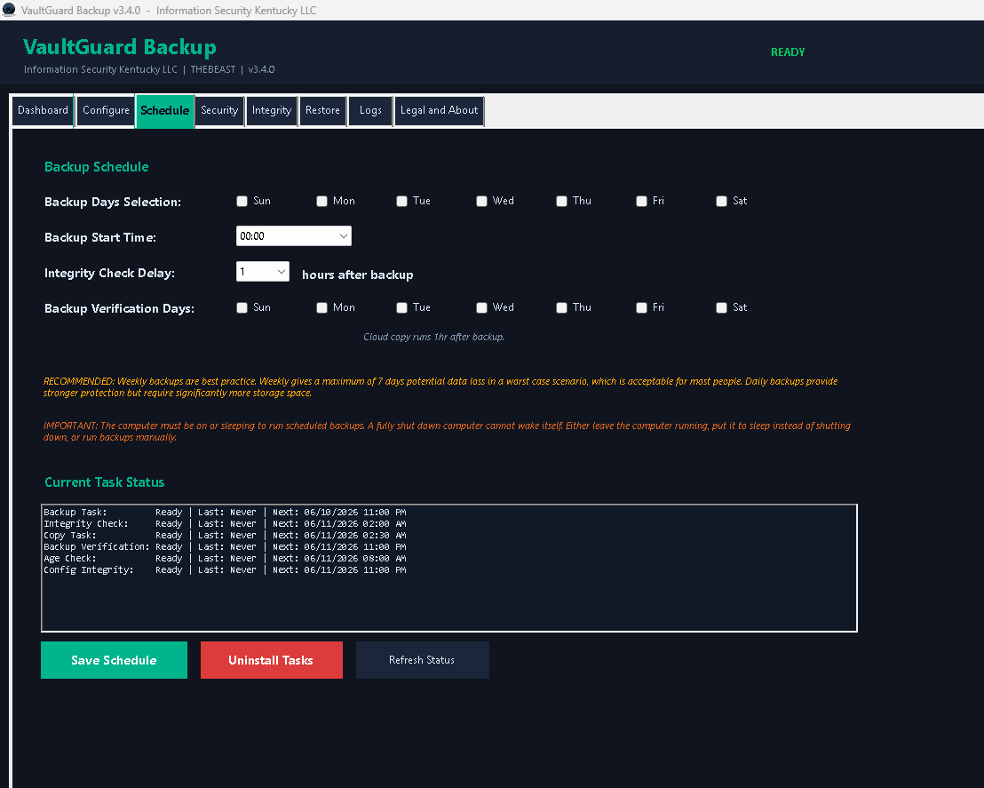The width and height of the screenshot is (984, 788).
Task: View the Logs tab
Action: pos(370,110)
